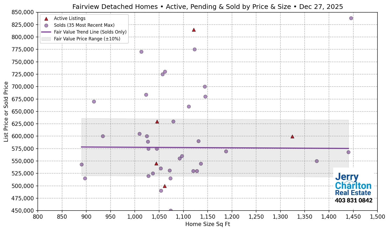The image size is (389, 231).
Task: Click the purple Solds circle legend symbol
Action: (x=46, y=25)
